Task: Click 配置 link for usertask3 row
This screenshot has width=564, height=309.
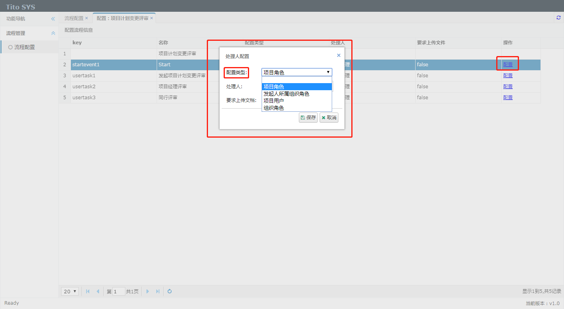Action: [x=508, y=97]
